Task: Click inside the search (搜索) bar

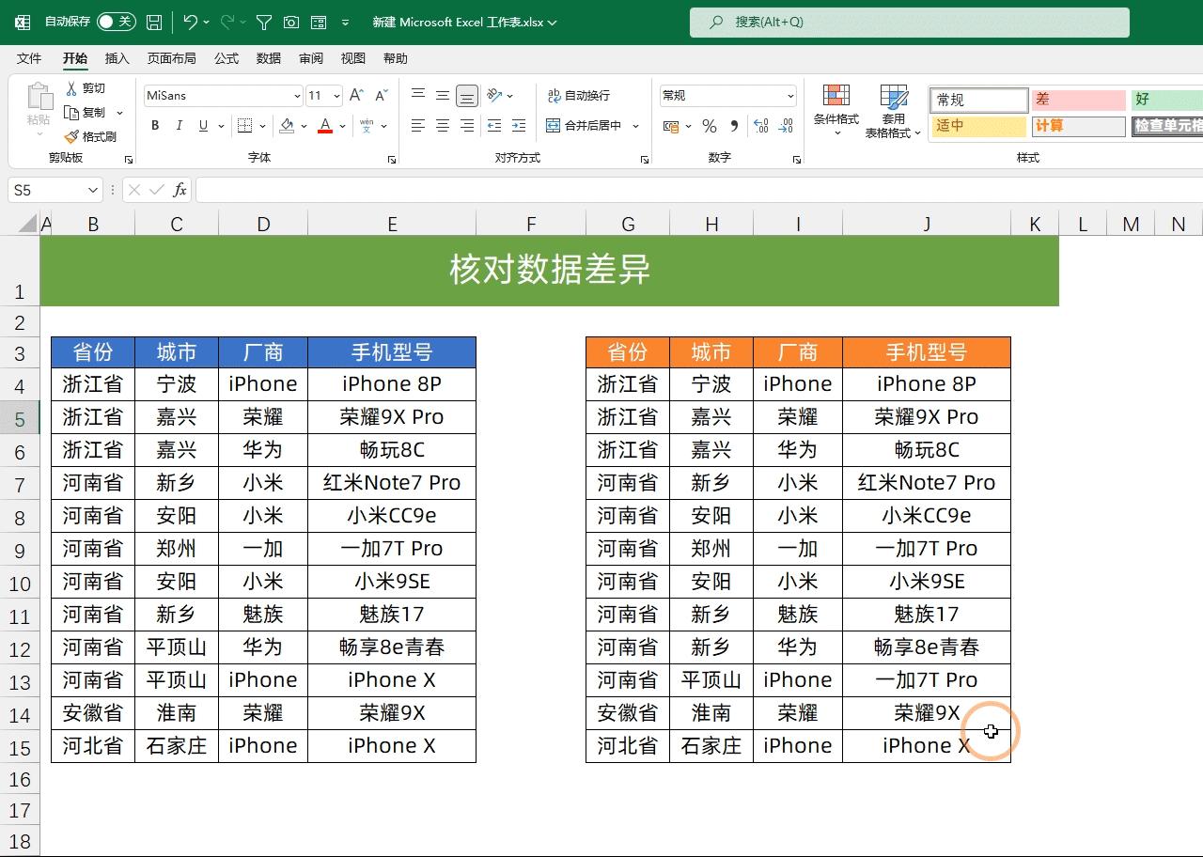Action: click(x=907, y=22)
